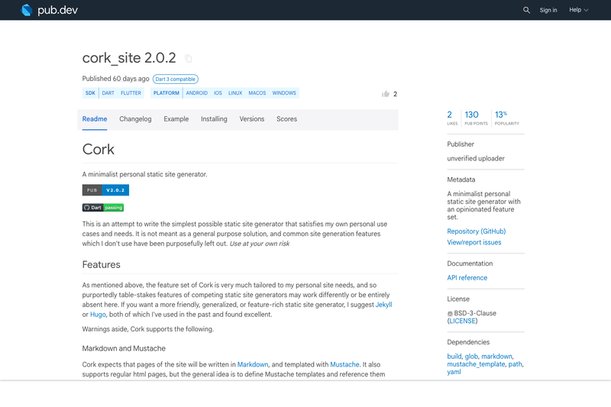Viewport: 611px width, 407px height.
Task: Copy package name with clipboard icon
Action: [x=188, y=59]
